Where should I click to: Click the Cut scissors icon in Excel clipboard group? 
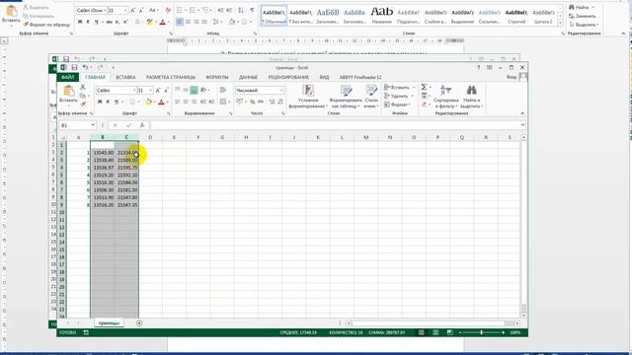coord(83,87)
